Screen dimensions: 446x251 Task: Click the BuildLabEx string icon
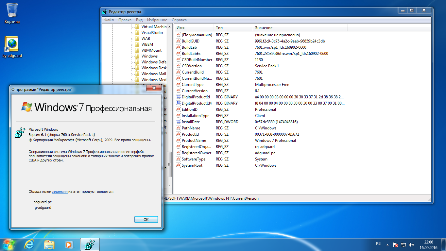178,54
